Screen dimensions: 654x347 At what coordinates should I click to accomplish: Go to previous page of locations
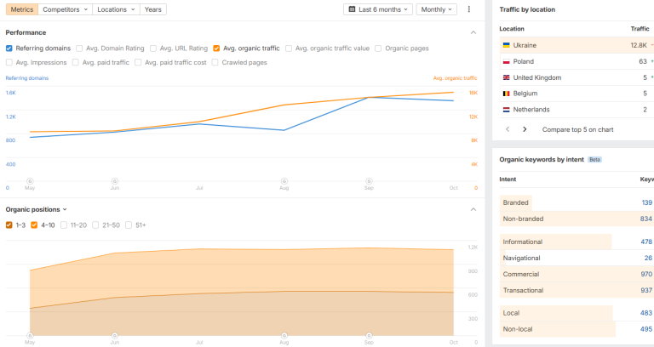(x=508, y=129)
